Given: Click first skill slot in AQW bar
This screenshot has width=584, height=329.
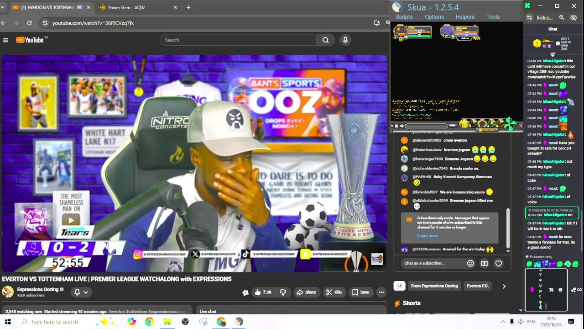Looking at the screenshot, I should tap(464, 123).
